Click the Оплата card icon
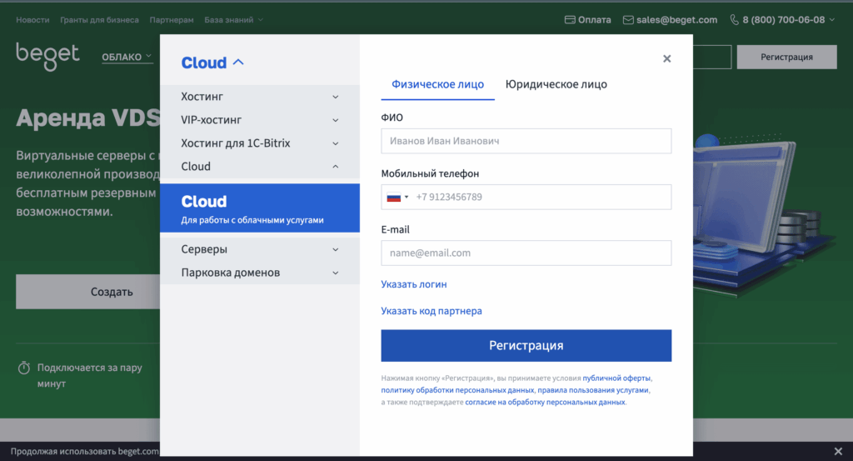The image size is (853, 461). tap(570, 19)
